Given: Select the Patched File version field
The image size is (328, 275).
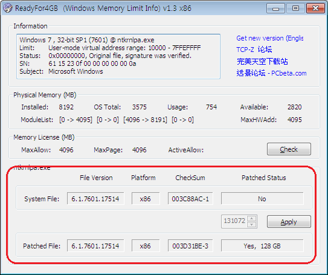Looking at the screenshot, I should 95,246.
